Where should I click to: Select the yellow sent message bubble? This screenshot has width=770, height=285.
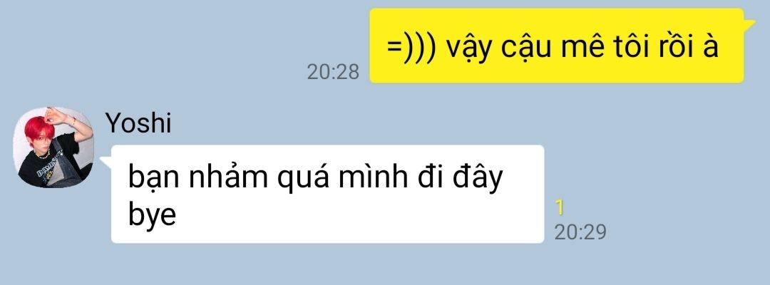[x=557, y=46]
